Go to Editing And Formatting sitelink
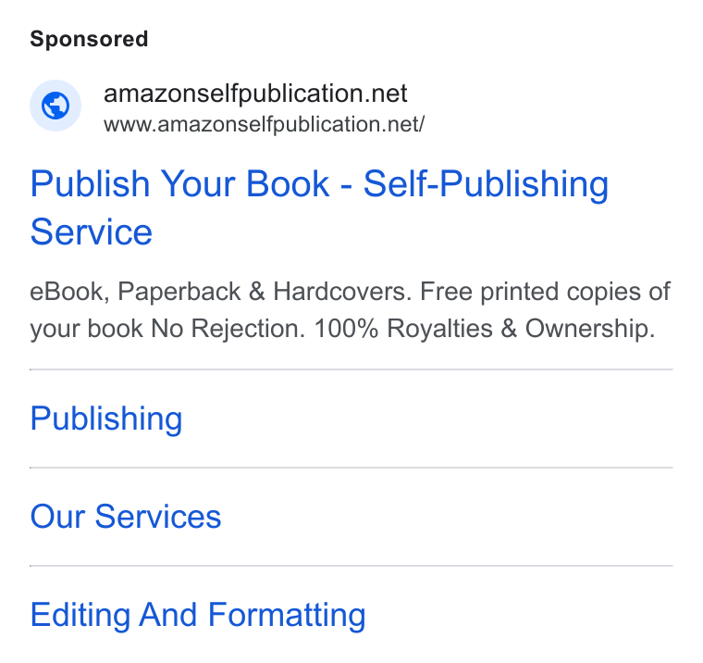The width and height of the screenshot is (703, 663). coord(198,615)
